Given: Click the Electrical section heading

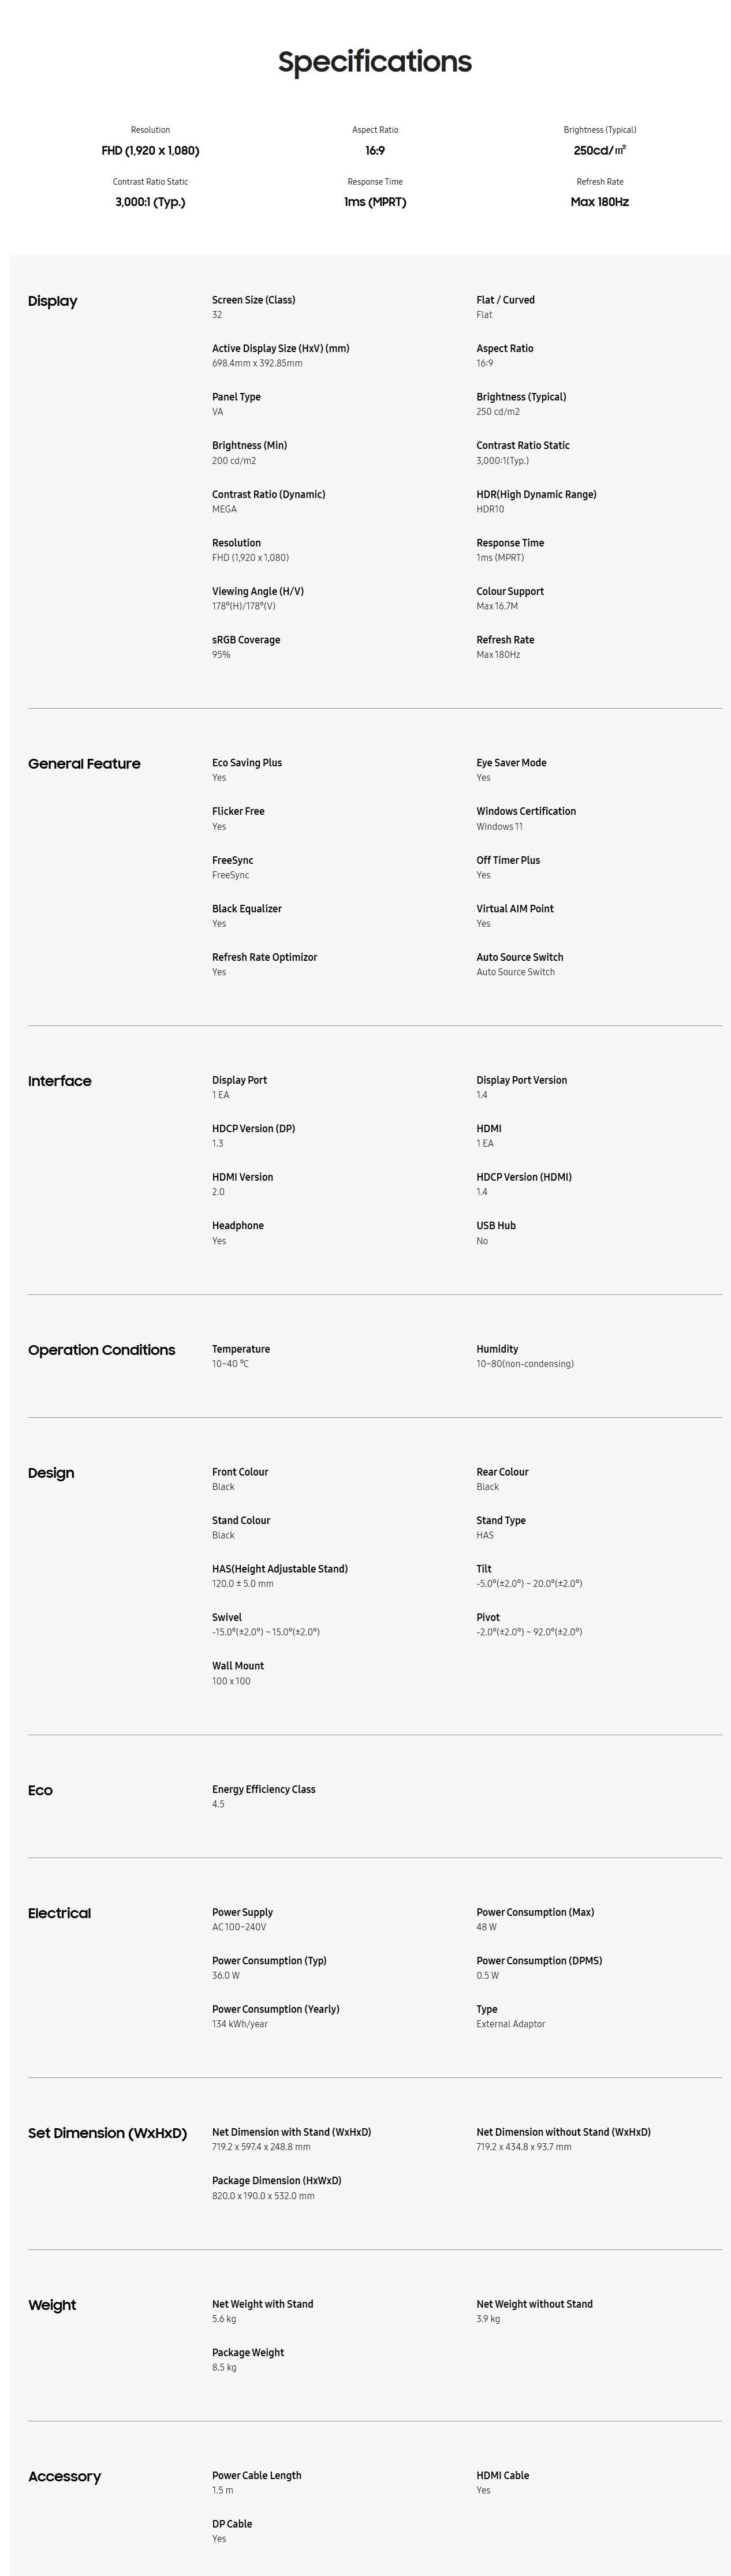Looking at the screenshot, I should coord(59,1913).
